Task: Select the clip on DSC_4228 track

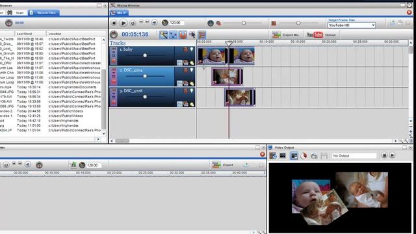Action: coord(240,97)
